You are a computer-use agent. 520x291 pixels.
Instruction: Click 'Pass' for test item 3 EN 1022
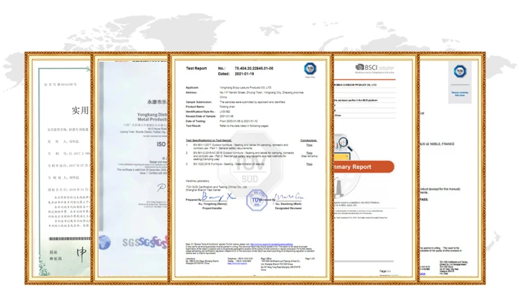tap(309, 164)
